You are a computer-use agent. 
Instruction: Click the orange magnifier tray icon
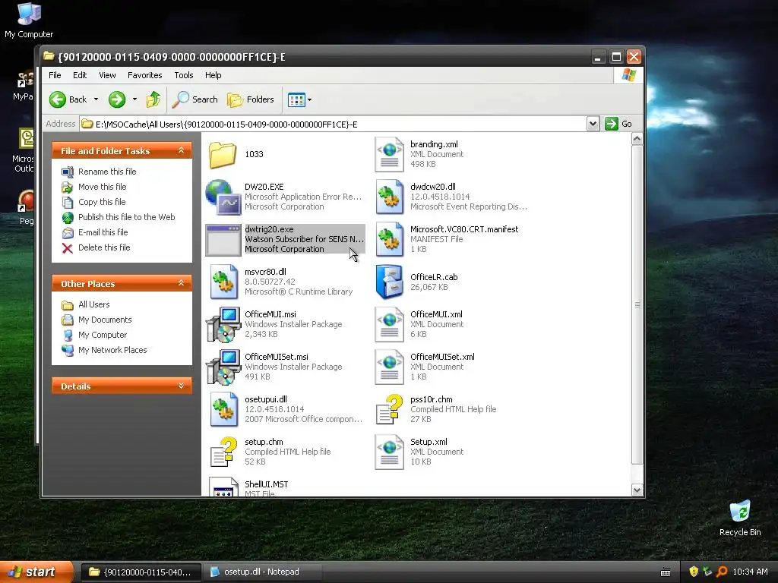[x=722, y=572]
